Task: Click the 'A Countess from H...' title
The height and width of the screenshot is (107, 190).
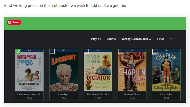Action: click(x=29, y=94)
